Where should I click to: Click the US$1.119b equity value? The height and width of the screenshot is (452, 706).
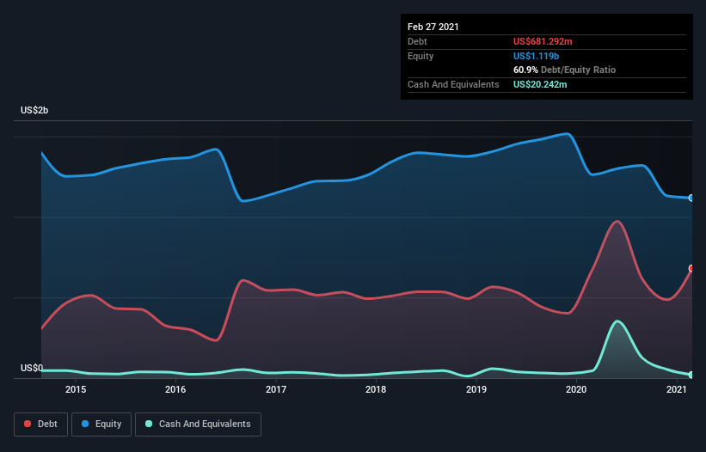tap(536, 56)
